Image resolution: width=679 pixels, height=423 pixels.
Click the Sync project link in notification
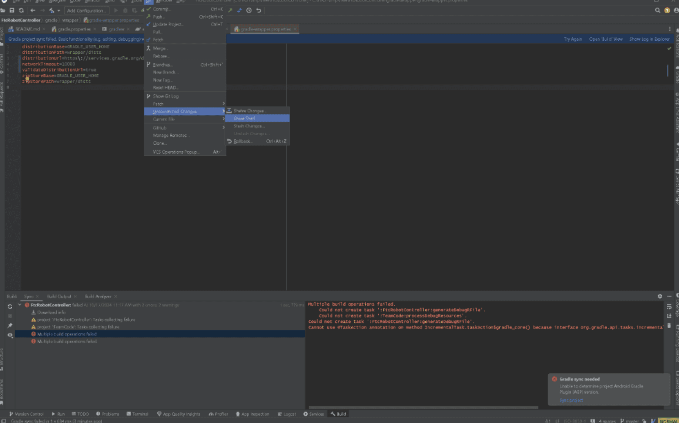[571, 400]
